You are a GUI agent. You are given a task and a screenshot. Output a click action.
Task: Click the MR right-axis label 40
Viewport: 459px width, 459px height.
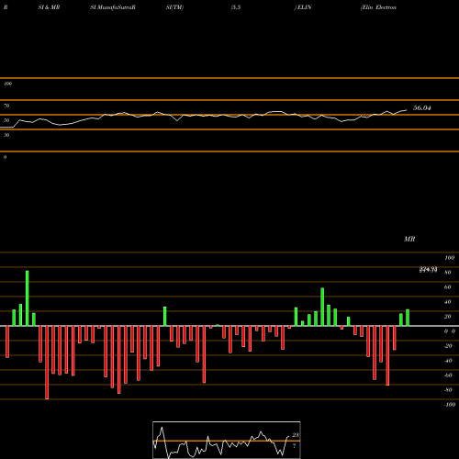pyautogui.click(x=448, y=302)
